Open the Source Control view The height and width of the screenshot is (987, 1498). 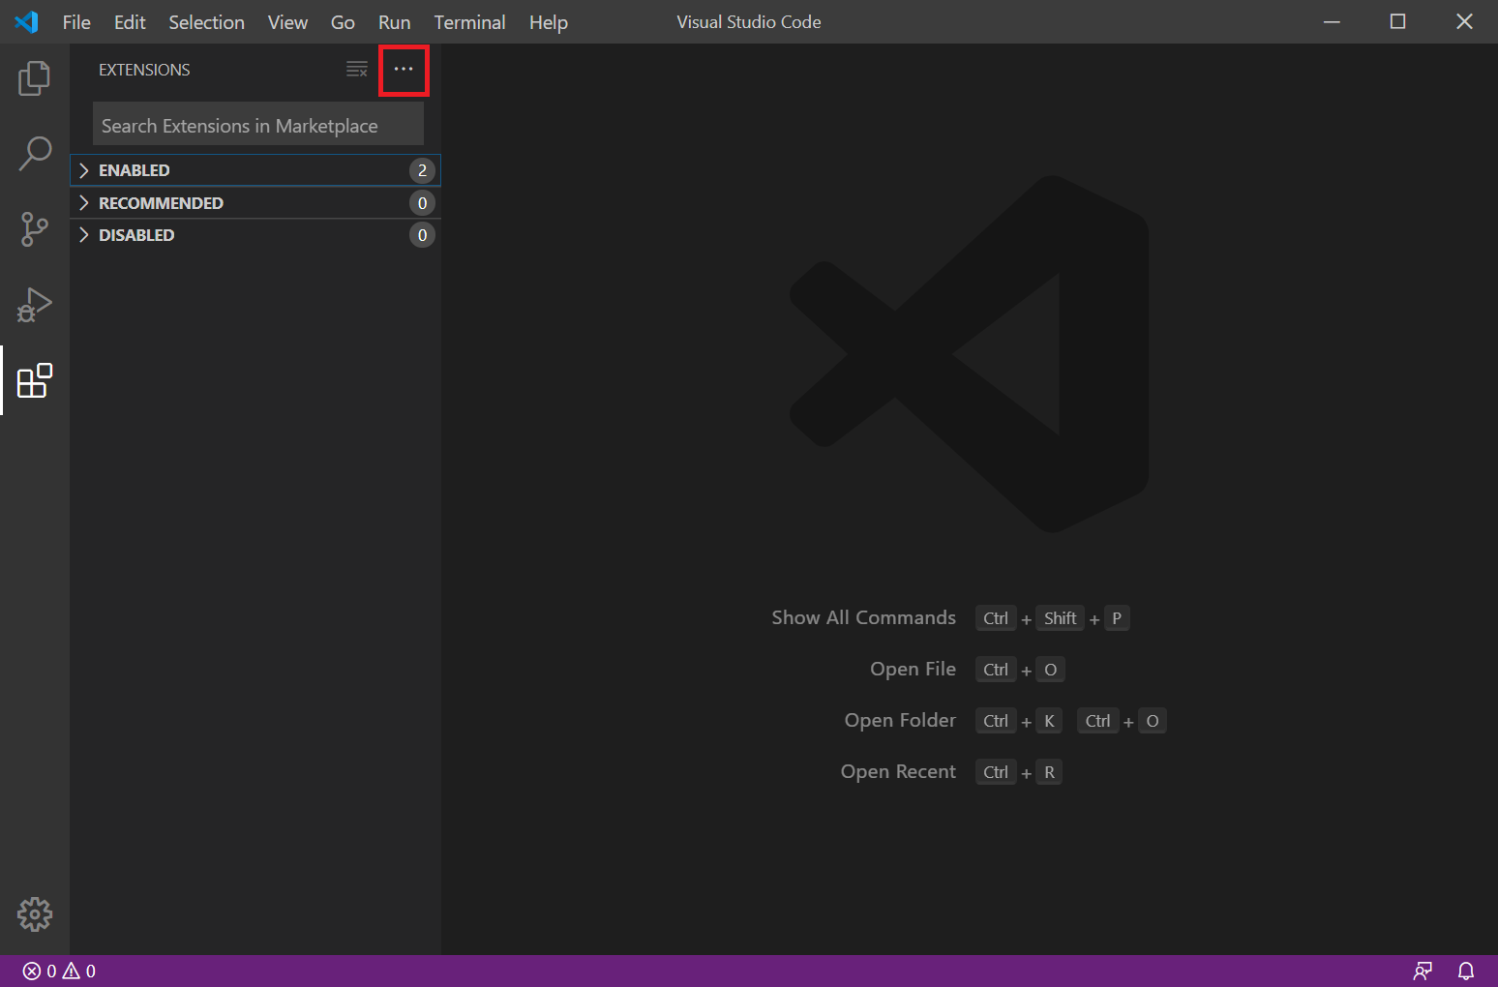pyautogui.click(x=35, y=229)
